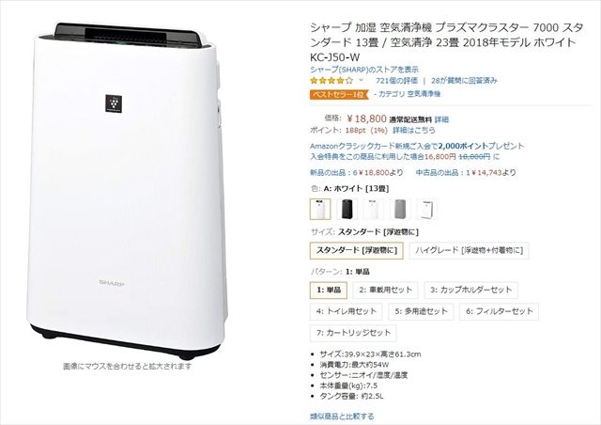The image size is (601, 425).
Task: Pick the gray color variant thumbnail
Action: click(400, 209)
